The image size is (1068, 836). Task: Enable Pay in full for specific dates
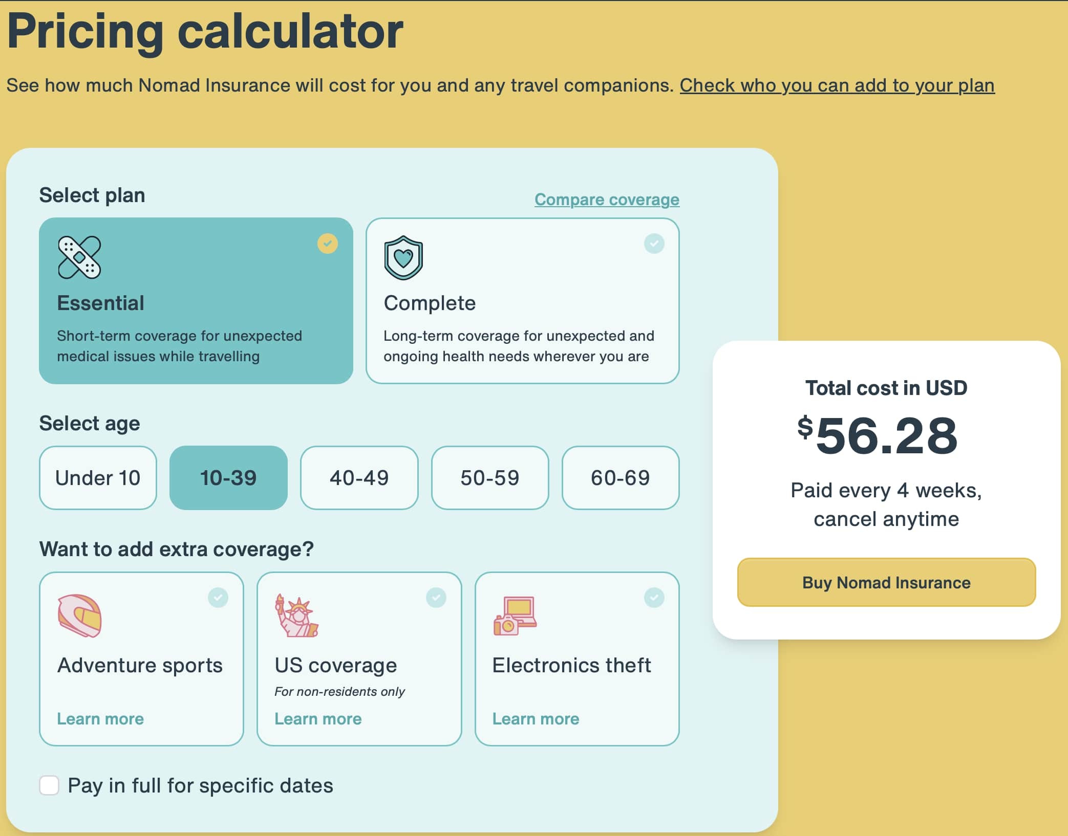point(50,786)
